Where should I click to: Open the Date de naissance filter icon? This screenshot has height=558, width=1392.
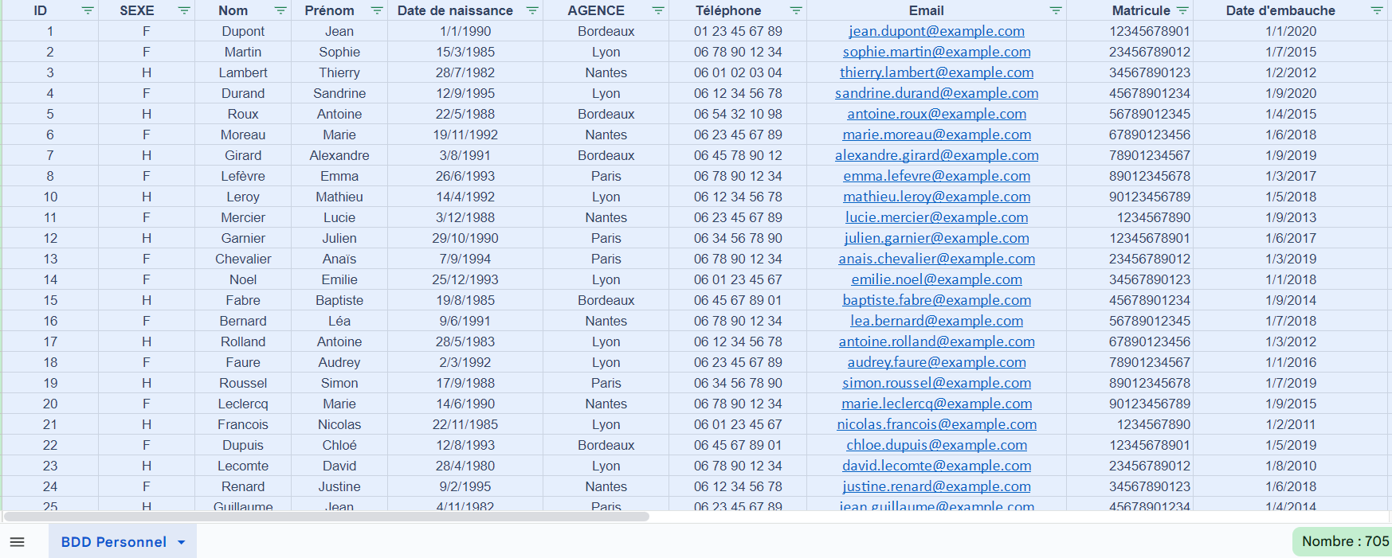pyautogui.click(x=532, y=10)
